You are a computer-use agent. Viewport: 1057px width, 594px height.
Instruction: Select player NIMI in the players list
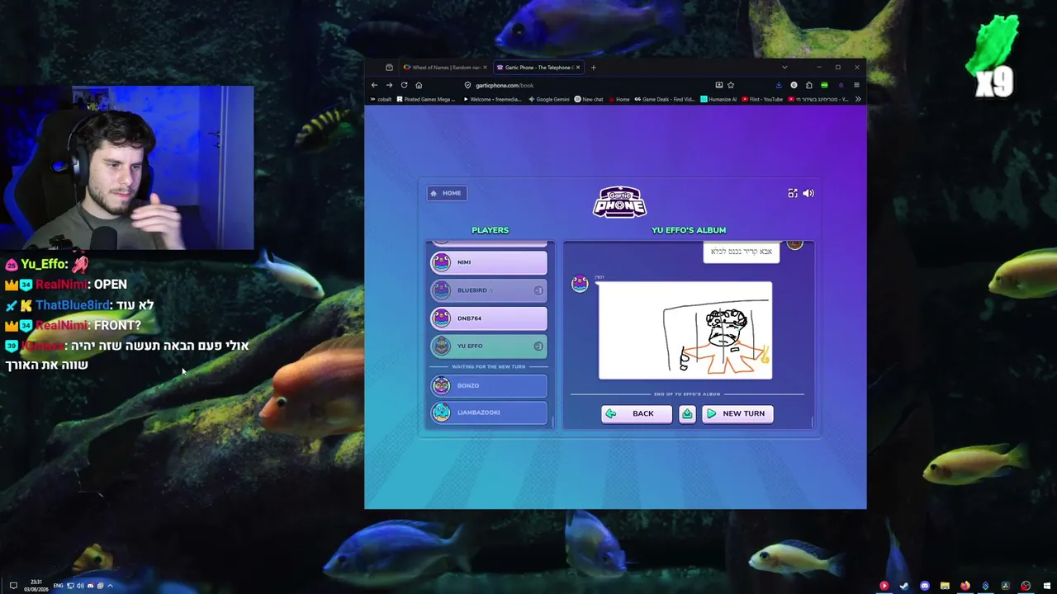[x=489, y=262]
